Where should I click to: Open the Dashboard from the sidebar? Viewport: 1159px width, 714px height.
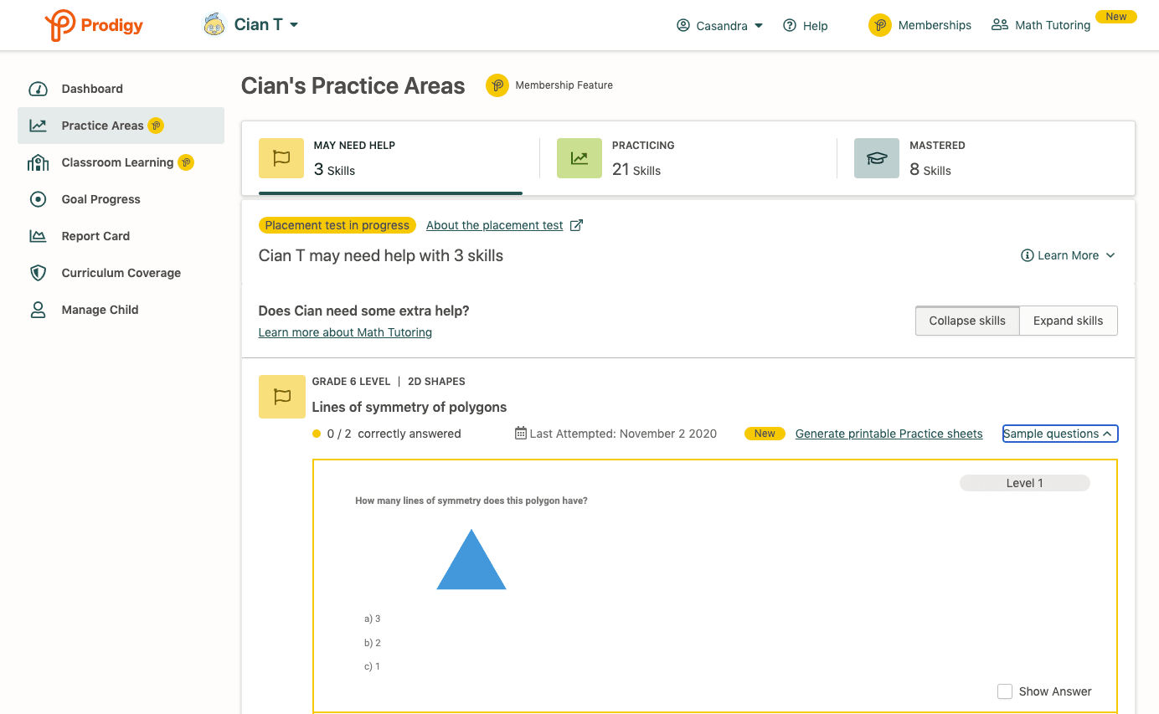[38, 88]
